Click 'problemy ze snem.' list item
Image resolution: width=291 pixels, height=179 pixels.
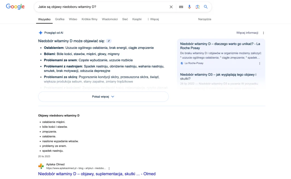(x=54, y=146)
